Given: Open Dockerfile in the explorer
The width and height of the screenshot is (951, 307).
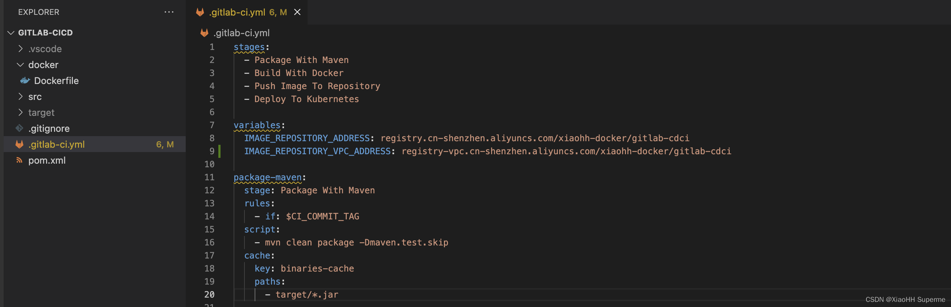Looking at the screenshot, I should [x=56, y=81].
